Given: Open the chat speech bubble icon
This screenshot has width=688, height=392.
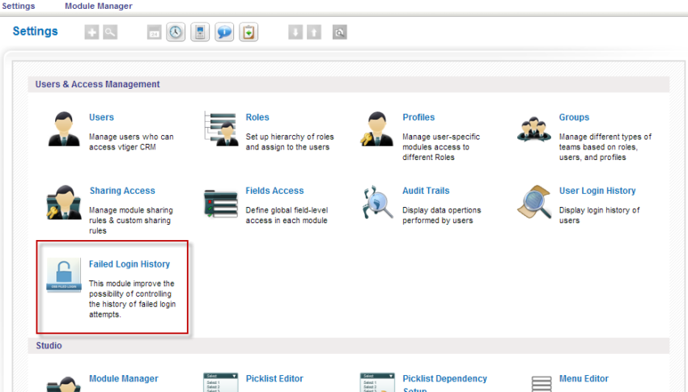Looking at the screenshot, I should [224, 32].
